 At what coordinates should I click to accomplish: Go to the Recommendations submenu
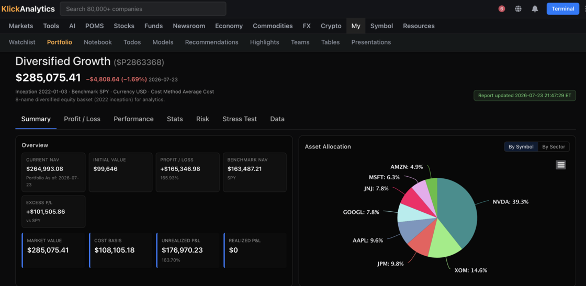tap(211, 42)
